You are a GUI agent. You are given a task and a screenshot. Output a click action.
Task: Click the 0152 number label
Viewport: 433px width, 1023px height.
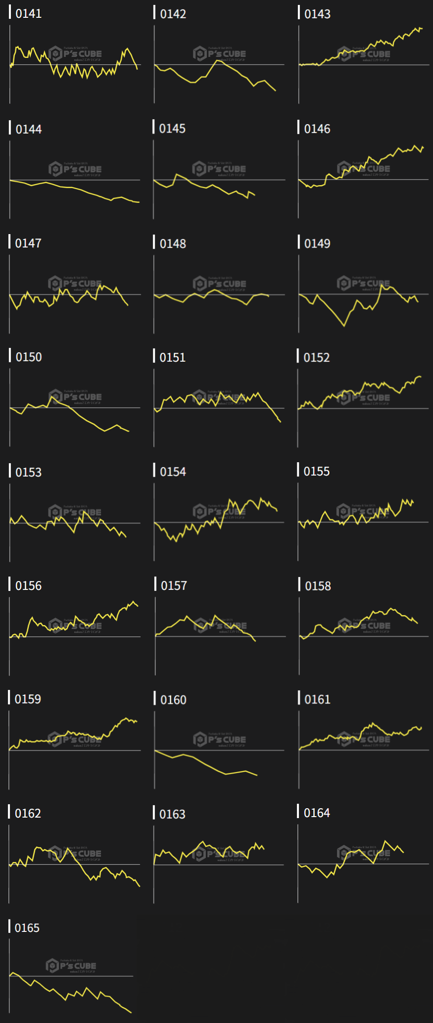316,357
